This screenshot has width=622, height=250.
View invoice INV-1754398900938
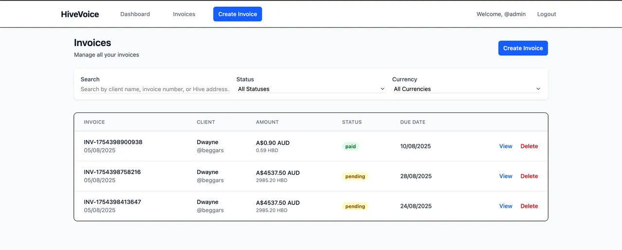point(506,146)
